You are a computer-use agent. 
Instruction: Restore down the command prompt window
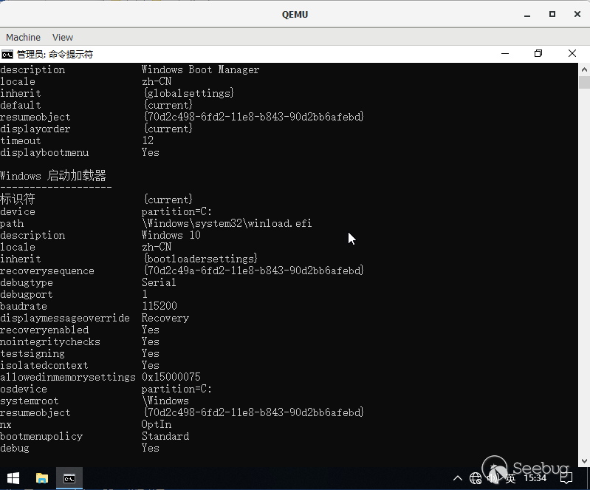[538, 53]
